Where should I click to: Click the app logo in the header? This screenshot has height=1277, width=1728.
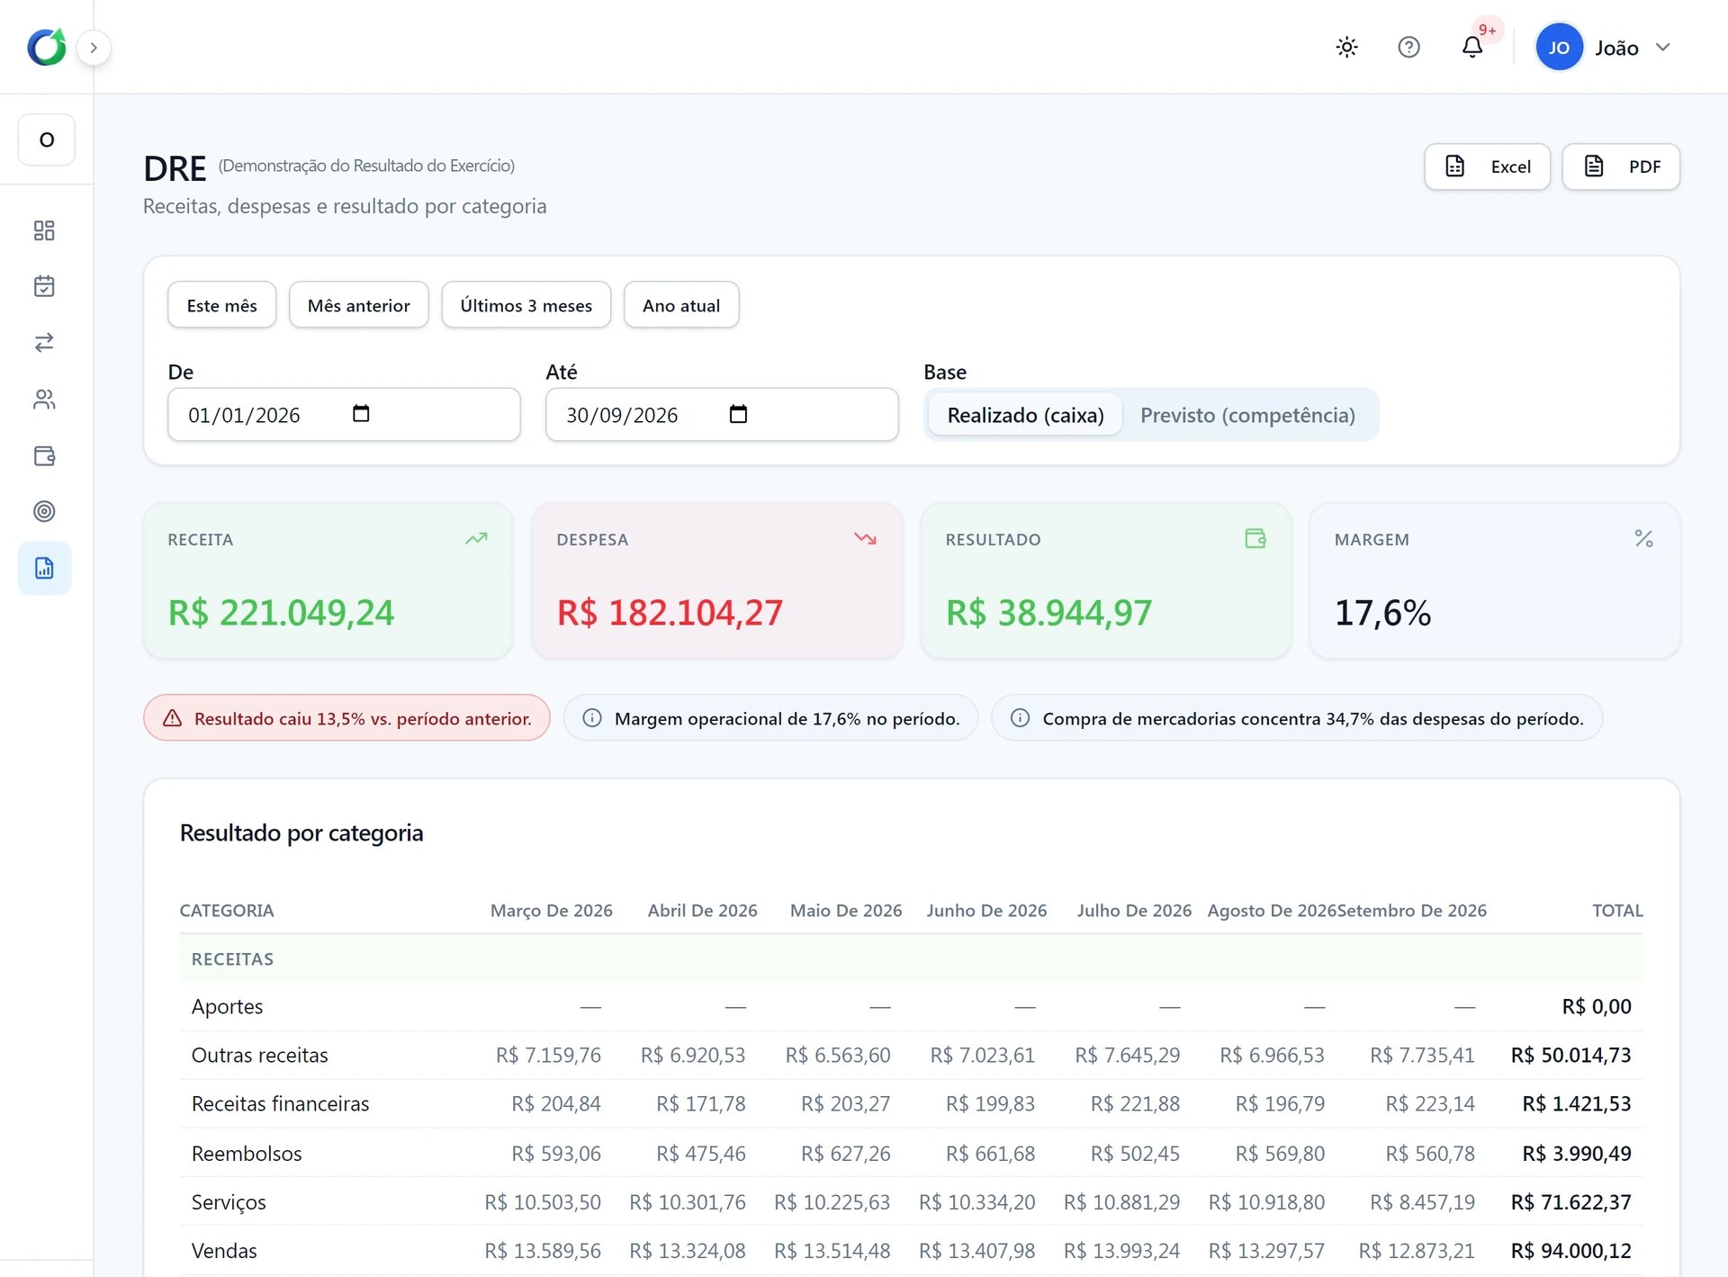click(47, 47)
